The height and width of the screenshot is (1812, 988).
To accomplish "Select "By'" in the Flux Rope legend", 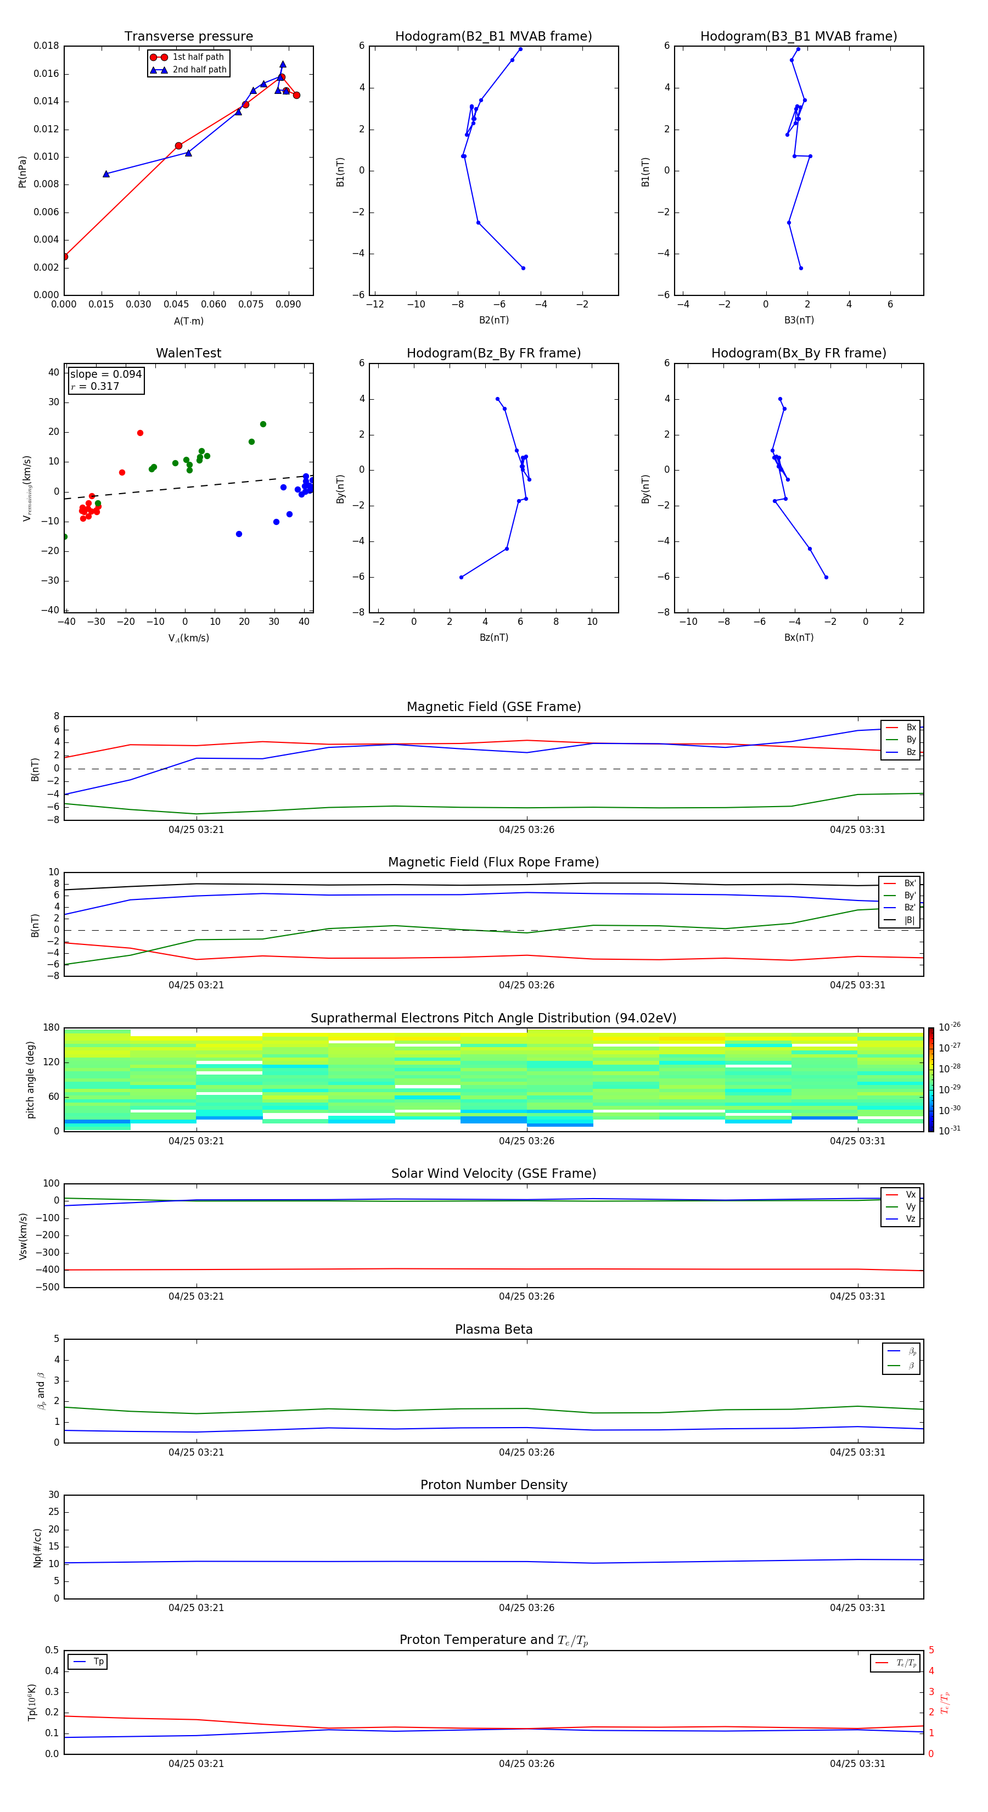I will click(900, 896).
